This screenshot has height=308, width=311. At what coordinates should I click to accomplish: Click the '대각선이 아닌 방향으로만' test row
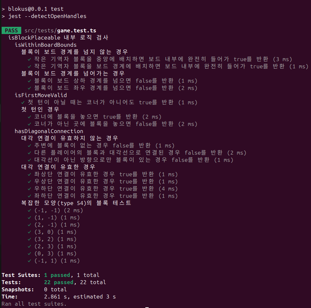coord(131,160)
